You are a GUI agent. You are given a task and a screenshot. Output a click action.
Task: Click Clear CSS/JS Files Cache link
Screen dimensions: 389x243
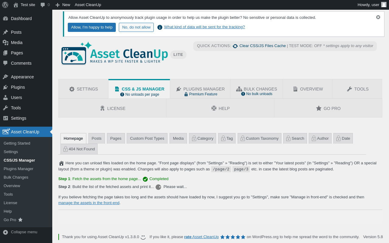[x=263, y=46]
